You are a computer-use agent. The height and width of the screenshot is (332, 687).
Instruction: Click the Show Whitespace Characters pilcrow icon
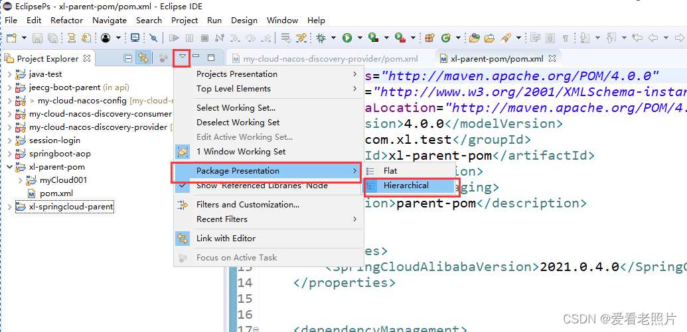click(x=566, y=38)
